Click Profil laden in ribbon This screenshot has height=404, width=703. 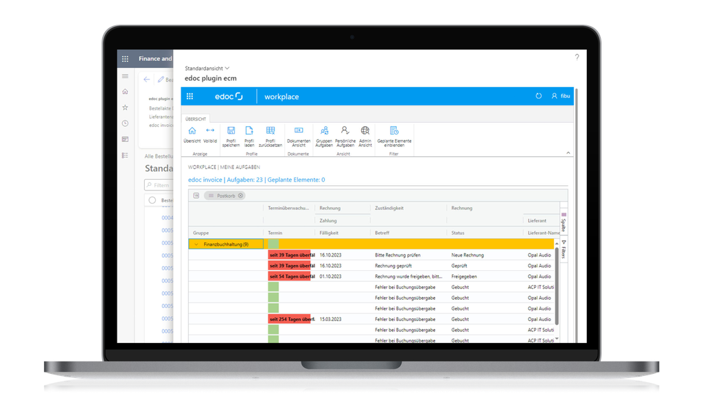point(249,136)
